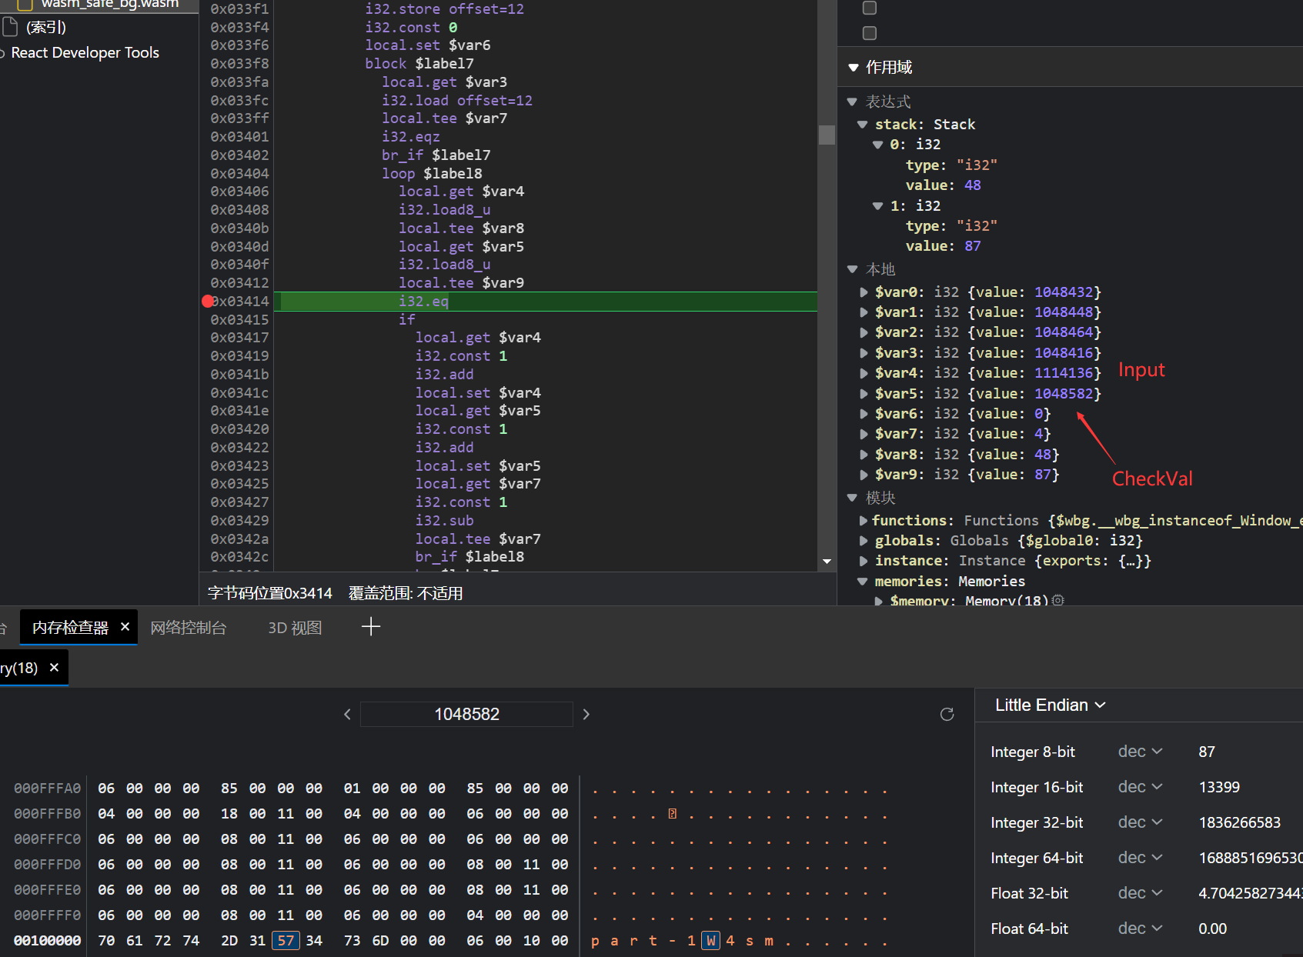Click the scrollbar down arrow in code pane
Screen dimensions: 1303x957
[x=827, y=562]
